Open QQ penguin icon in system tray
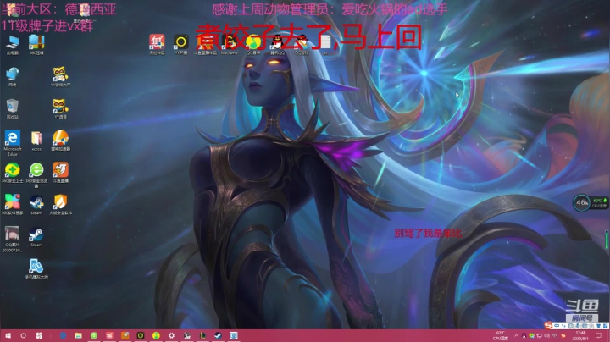The image size is (610, 342). 524,336
